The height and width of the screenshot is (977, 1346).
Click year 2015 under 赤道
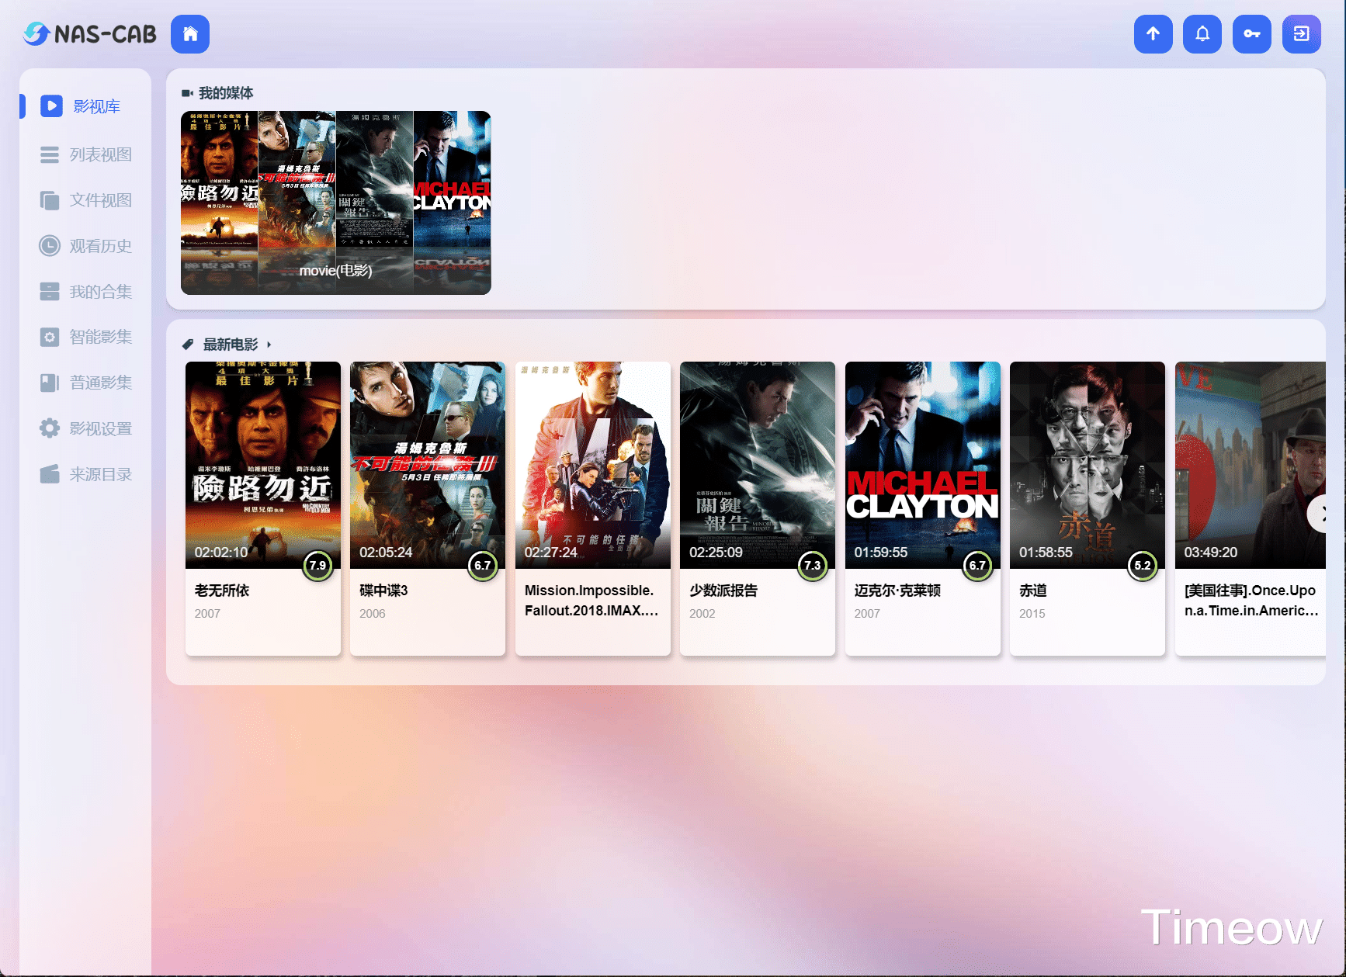(1032, 614)
